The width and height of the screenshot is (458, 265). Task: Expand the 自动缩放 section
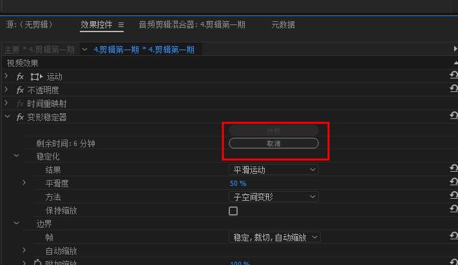(24, 250)
